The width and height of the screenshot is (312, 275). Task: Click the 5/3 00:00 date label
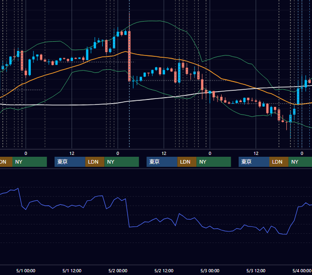[x=210, y=270]
